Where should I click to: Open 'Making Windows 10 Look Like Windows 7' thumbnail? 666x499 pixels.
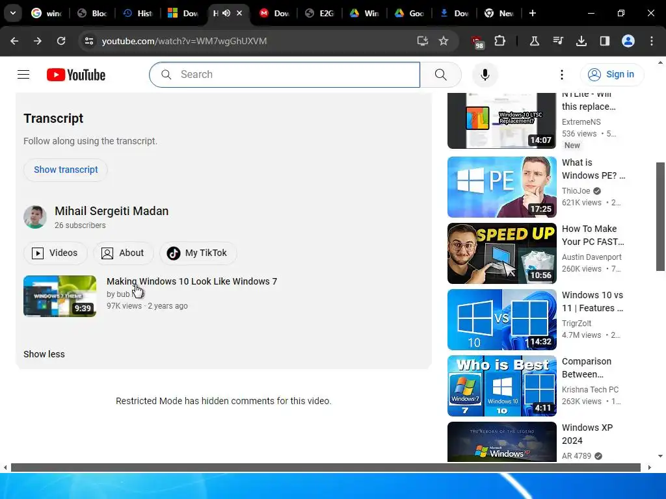tap(60, 296)
